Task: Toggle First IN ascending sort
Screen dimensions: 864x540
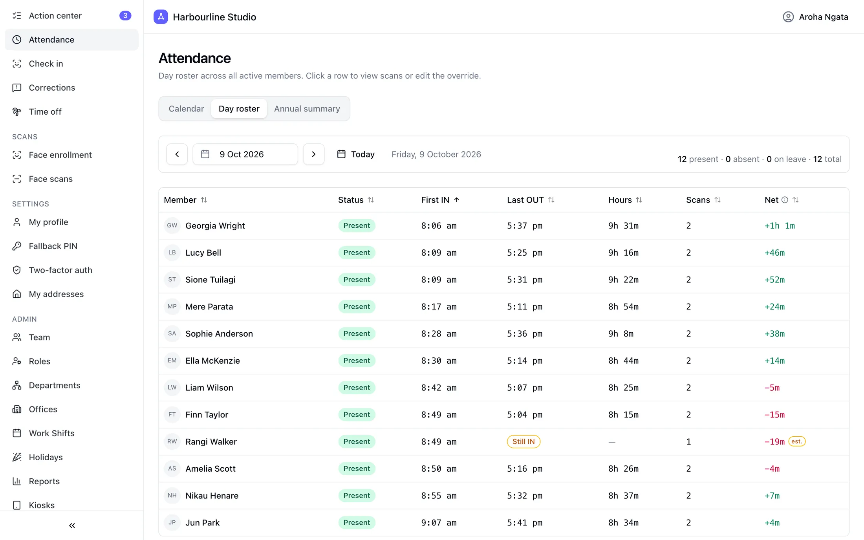Action: pos(440,200)
